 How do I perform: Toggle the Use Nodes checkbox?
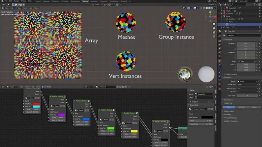click(x=43, y=87)
